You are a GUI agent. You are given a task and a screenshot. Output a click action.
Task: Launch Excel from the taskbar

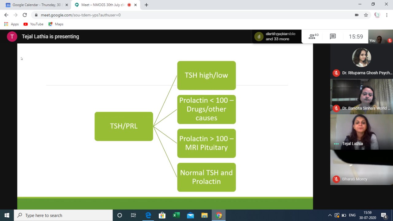[x=176, y=215]
